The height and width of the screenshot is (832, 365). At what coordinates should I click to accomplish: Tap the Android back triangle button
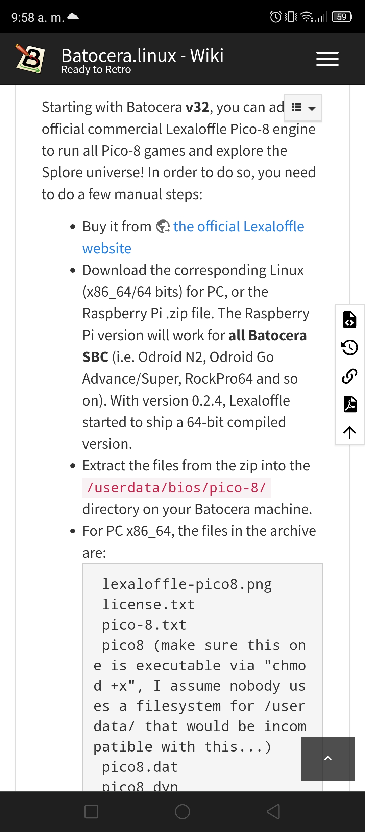coord(273,811)
